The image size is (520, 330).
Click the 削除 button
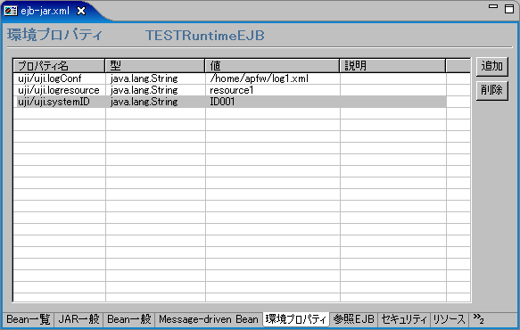point(491,90)
